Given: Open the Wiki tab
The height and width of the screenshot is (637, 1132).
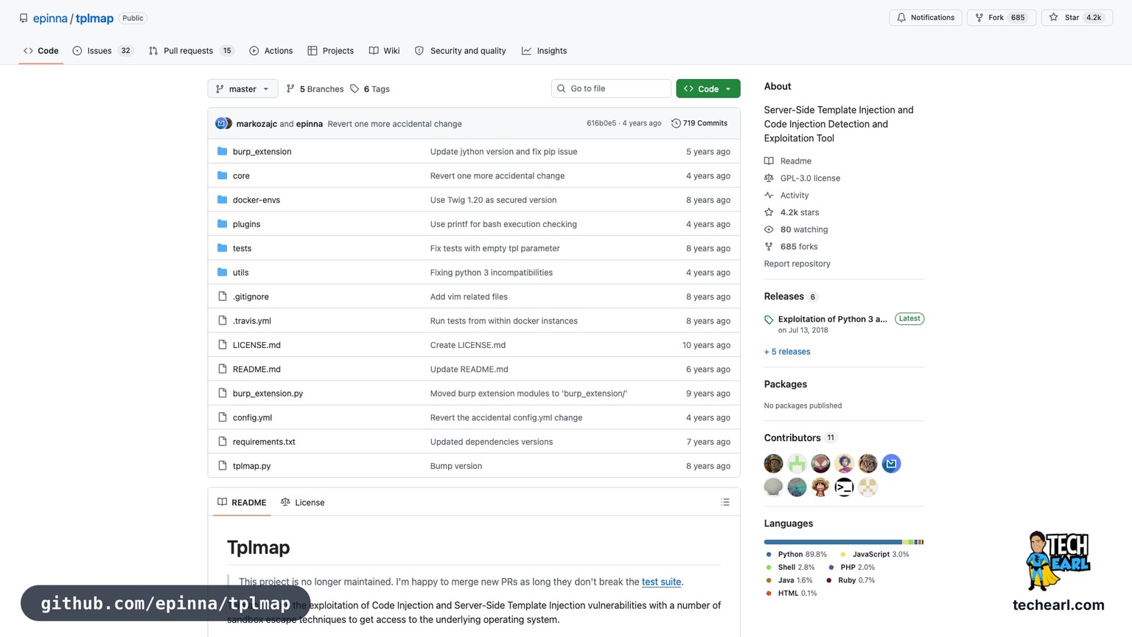Looking at the screenshot, I should pos(385,51).
